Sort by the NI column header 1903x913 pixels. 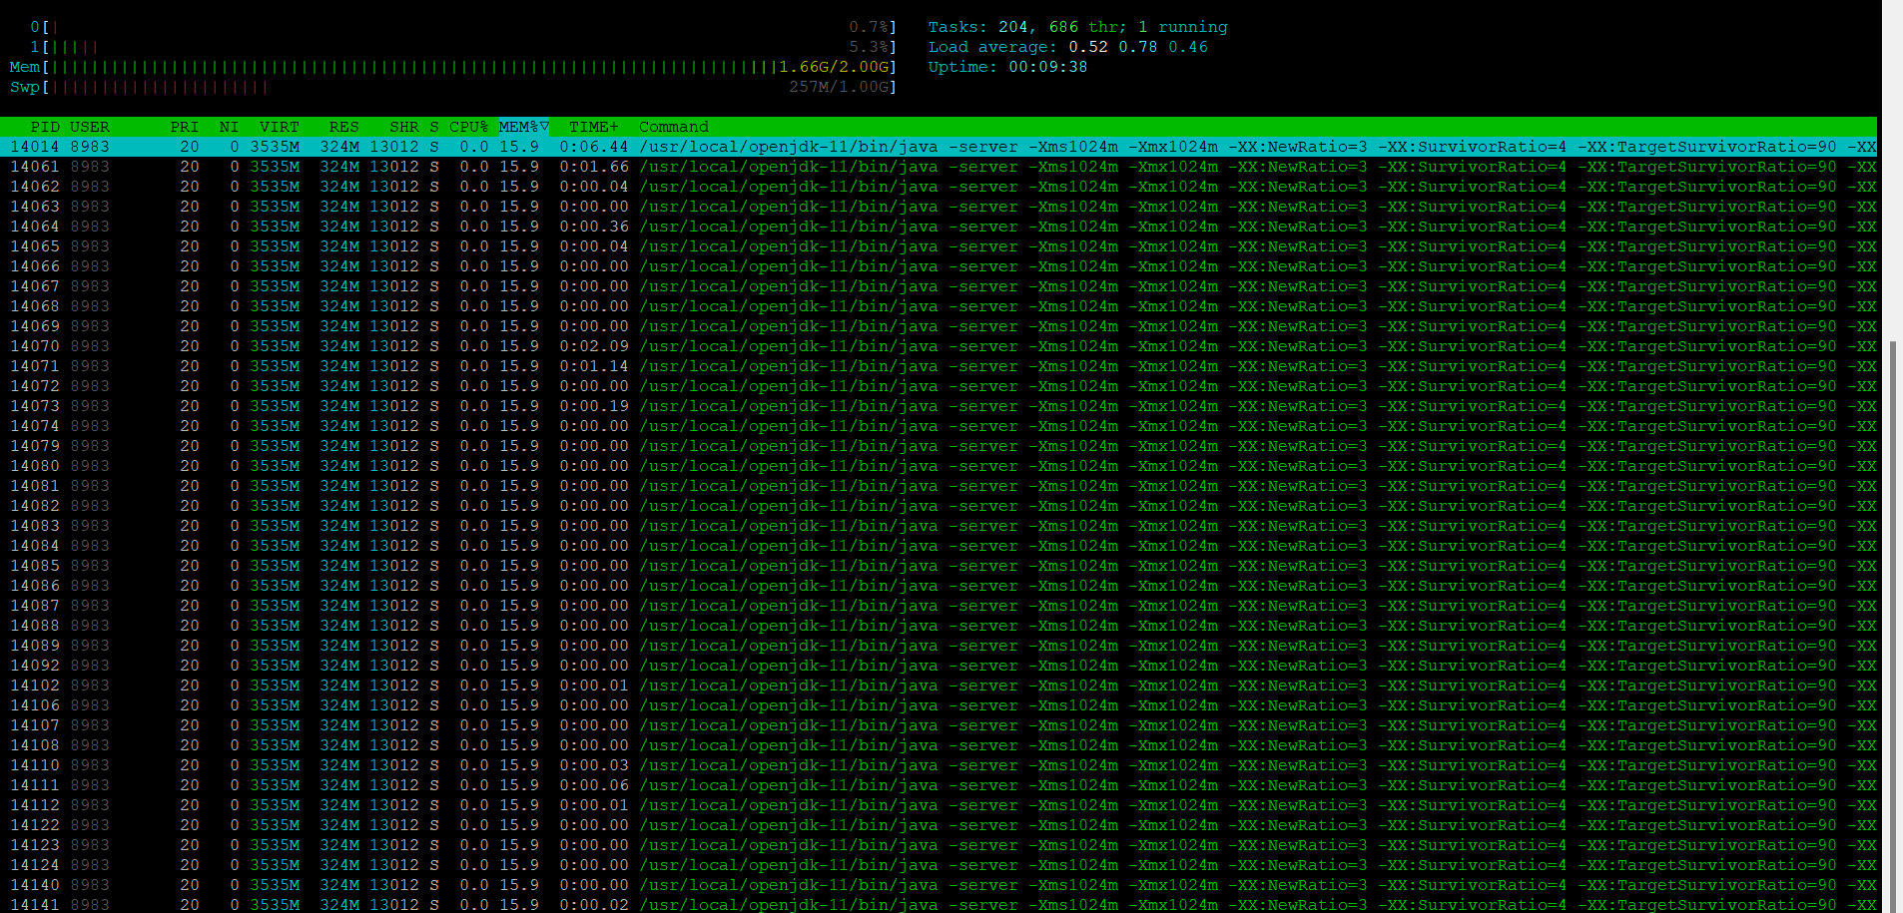coord(230,127)
